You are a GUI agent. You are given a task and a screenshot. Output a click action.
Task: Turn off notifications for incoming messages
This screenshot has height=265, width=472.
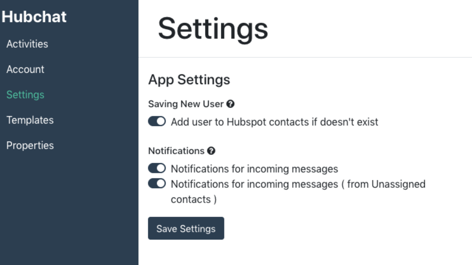click(156, 168)
